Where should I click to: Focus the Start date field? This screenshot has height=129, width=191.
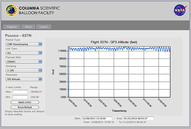(x=97, y=118)
